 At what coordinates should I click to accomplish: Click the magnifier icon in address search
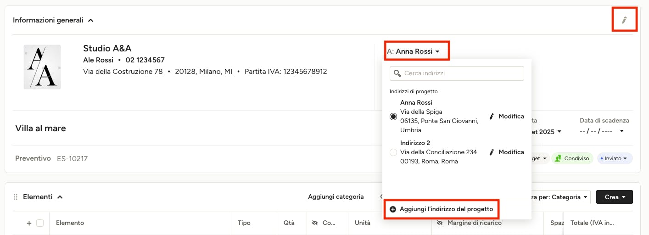click(x=397, y=73)
